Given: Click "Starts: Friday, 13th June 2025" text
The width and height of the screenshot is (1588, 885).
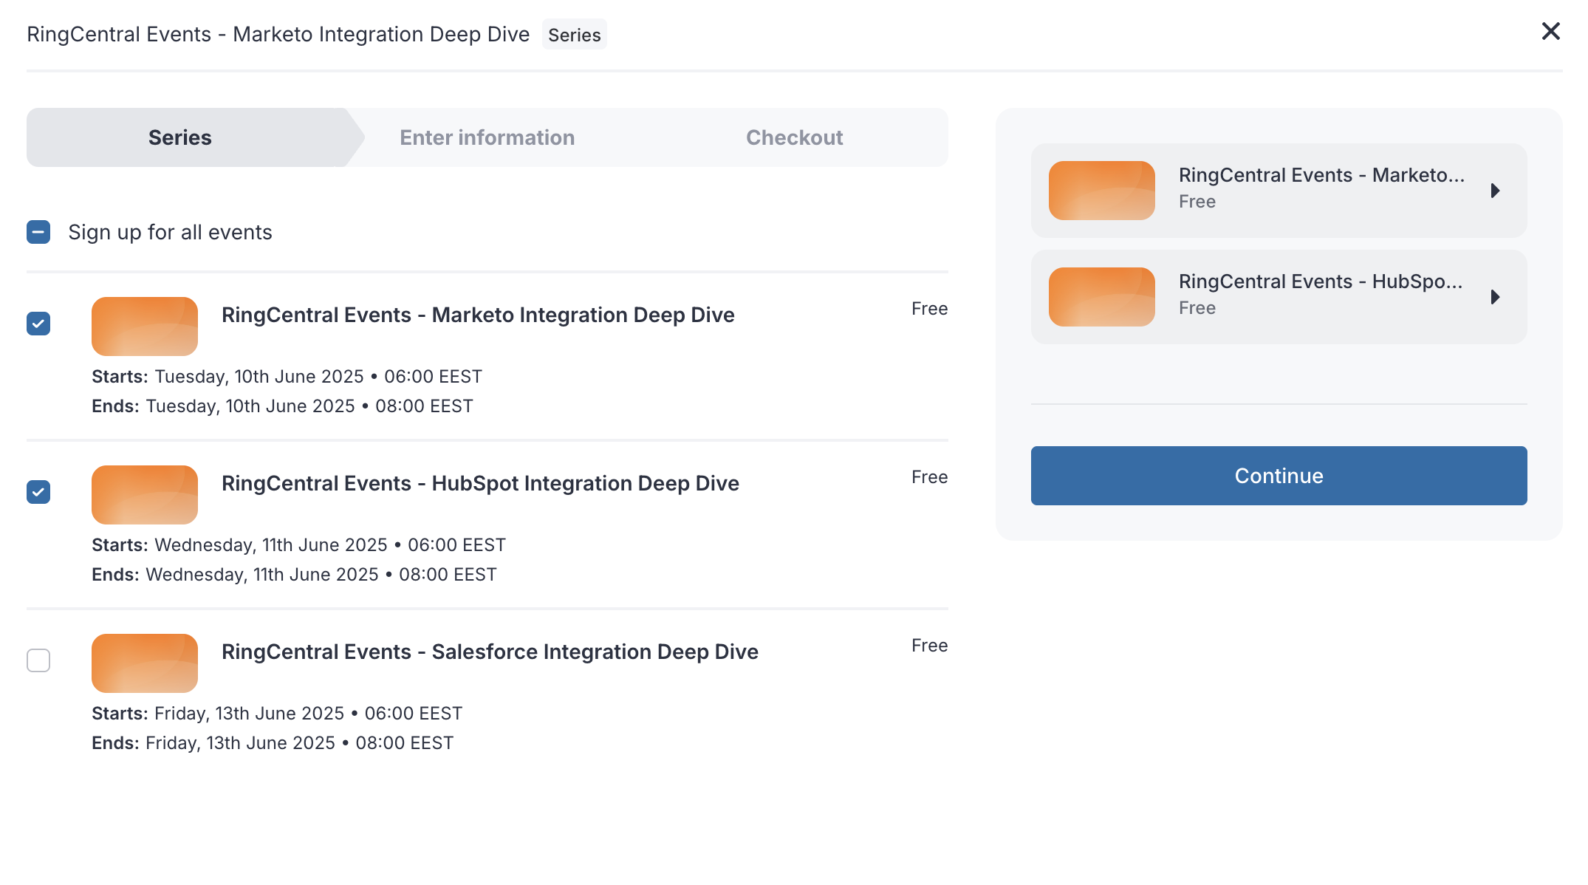Looking at the screenshot, I should (x=218, y=714).
